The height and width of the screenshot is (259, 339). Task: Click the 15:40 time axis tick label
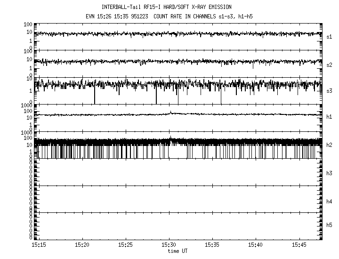coord(256,245)
